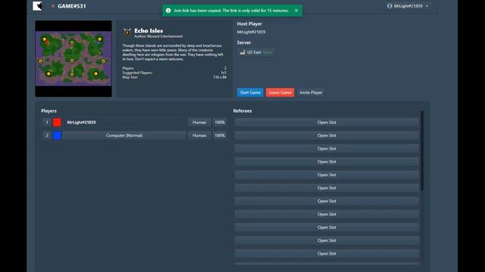
Task: Click the third referee Open Slot
Action: click(327, 149)
